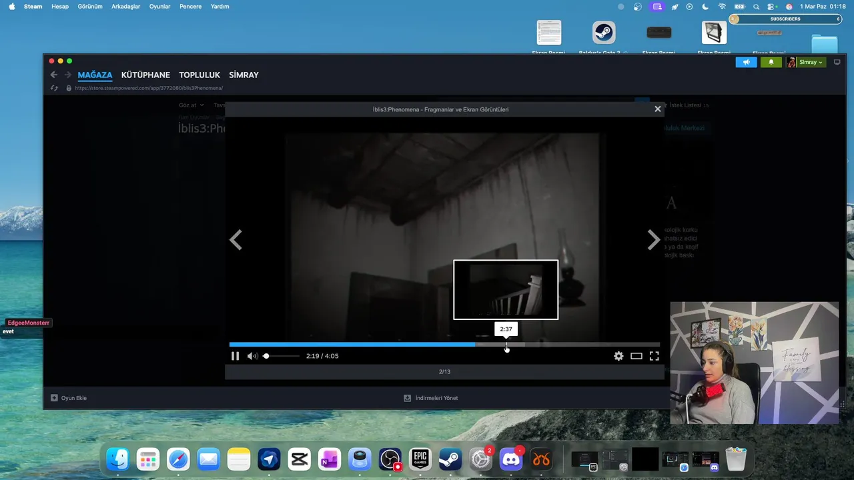Viewport: 854px width, 480px height.
Task: Open the TOPLULUK tab
Action: 199,75
